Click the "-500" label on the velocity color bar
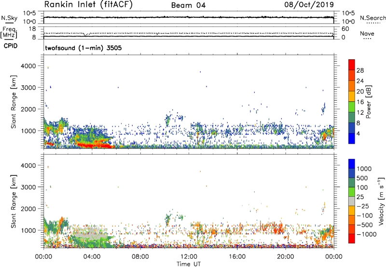Image resolution: width=386 pixels, height=267 pixels. tap(365, 225)
